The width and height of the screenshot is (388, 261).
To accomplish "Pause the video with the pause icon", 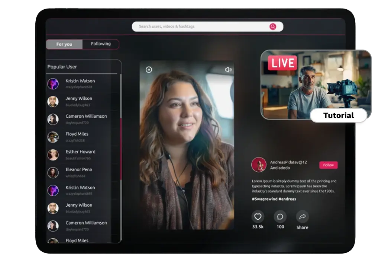I will pyautogui.click(x=149, y=70).
